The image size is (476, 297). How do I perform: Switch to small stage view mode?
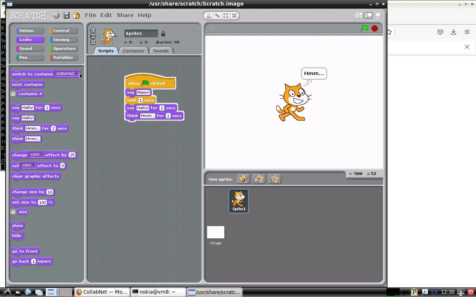[x=359, y=15]
